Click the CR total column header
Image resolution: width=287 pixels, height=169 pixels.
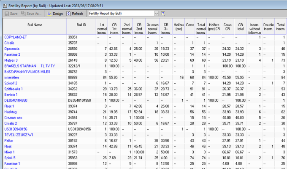click(x=241, y=27)
